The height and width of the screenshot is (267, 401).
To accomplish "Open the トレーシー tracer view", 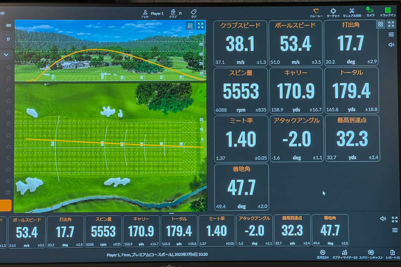I will pyautogui.click(x=316, y=13).
